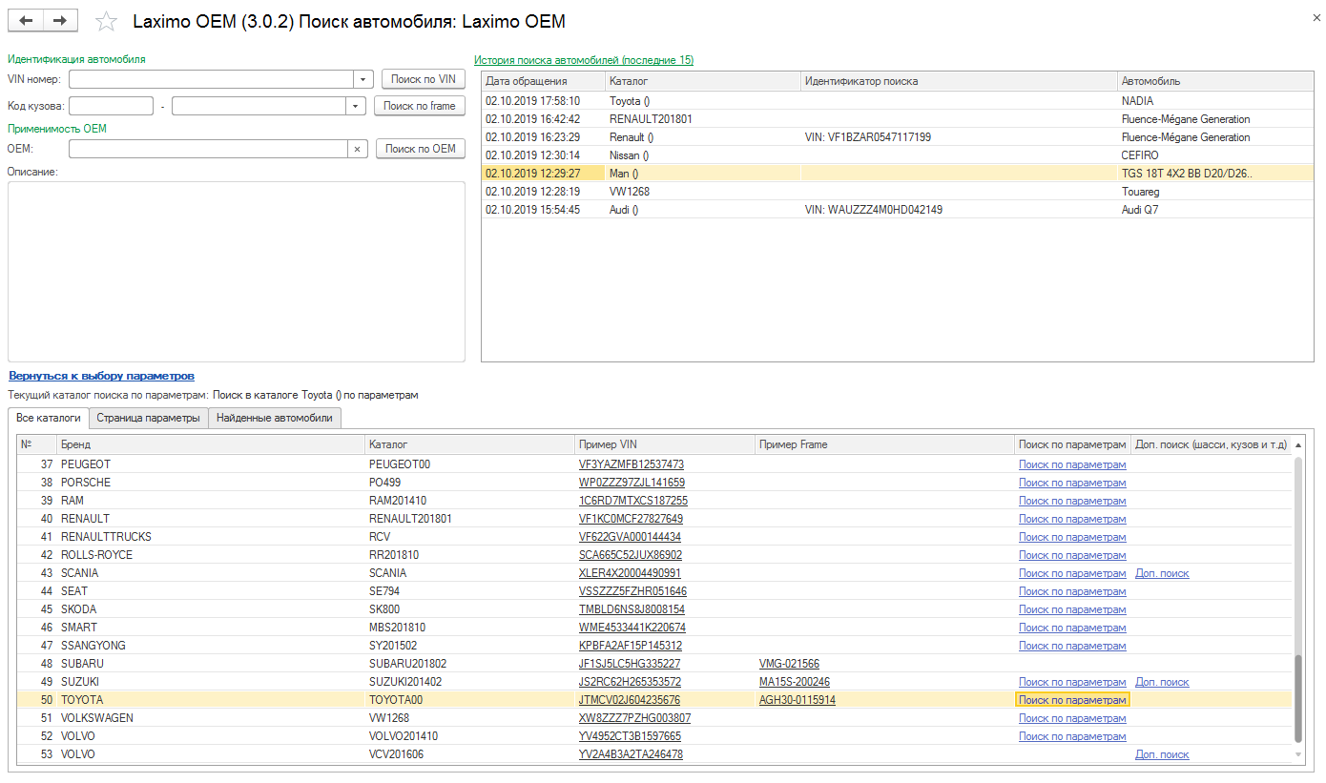Screen dimensions: 1326x783
Task: Open PORSCHE example VIN WP0ZZZ97ZJL141659
Action: click(632, 483)
